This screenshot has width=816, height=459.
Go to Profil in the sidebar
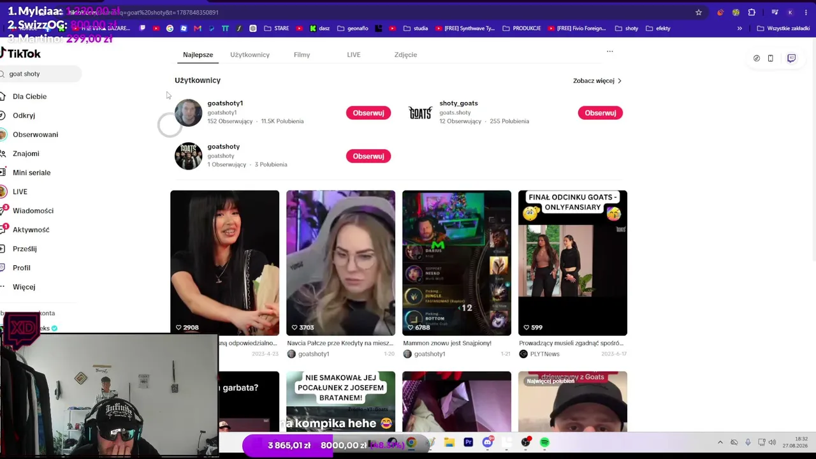(x=21, y=268)
